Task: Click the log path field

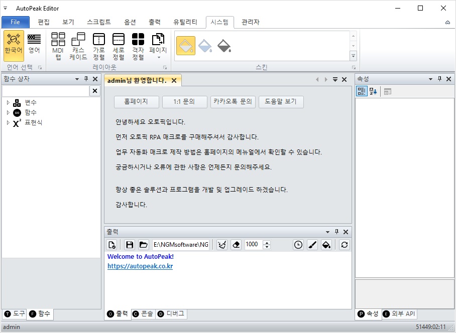Action: click(181, 245)
